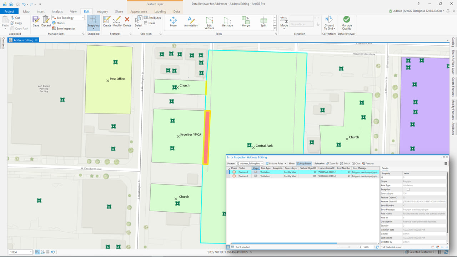
Task: Toggle the Exception checkbox in Details
Action: tap(408, 190)
